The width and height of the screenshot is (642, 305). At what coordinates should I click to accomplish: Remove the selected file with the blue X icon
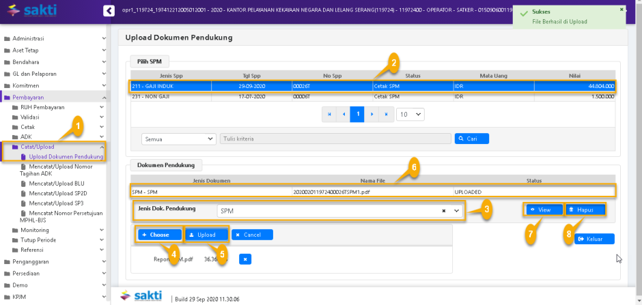tap(246, 259)
